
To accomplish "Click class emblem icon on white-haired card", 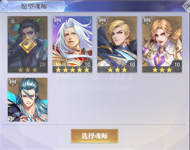I will click(x=58, y=20).
